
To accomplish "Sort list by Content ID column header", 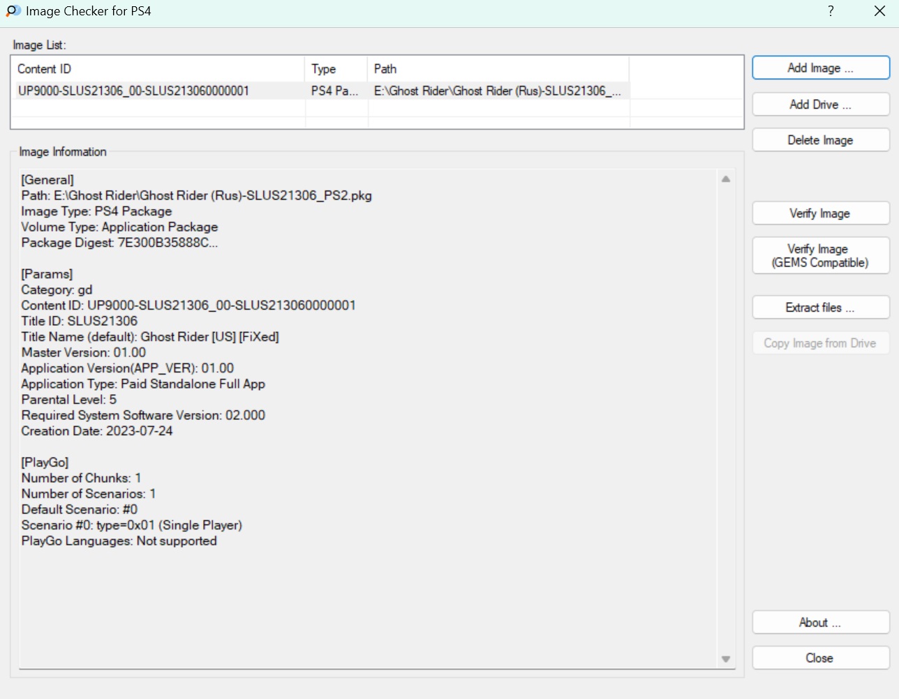I will [x=158, y=69].
